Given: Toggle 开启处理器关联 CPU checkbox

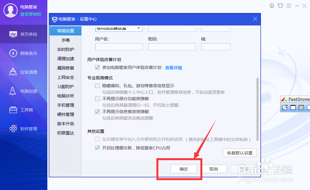Looking at the screenshot, I should 97,148.
